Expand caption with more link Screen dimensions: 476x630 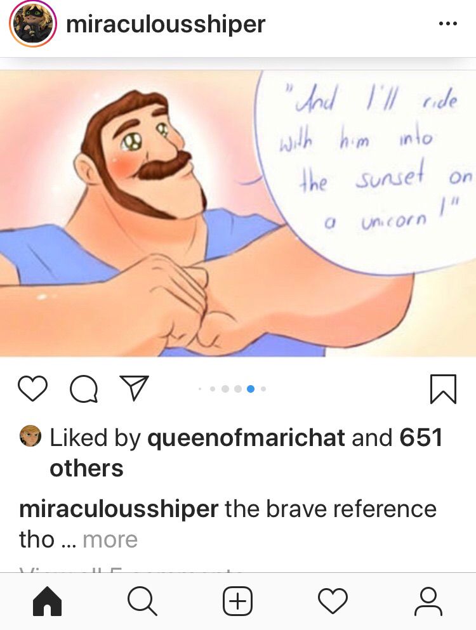pos(110,539)
